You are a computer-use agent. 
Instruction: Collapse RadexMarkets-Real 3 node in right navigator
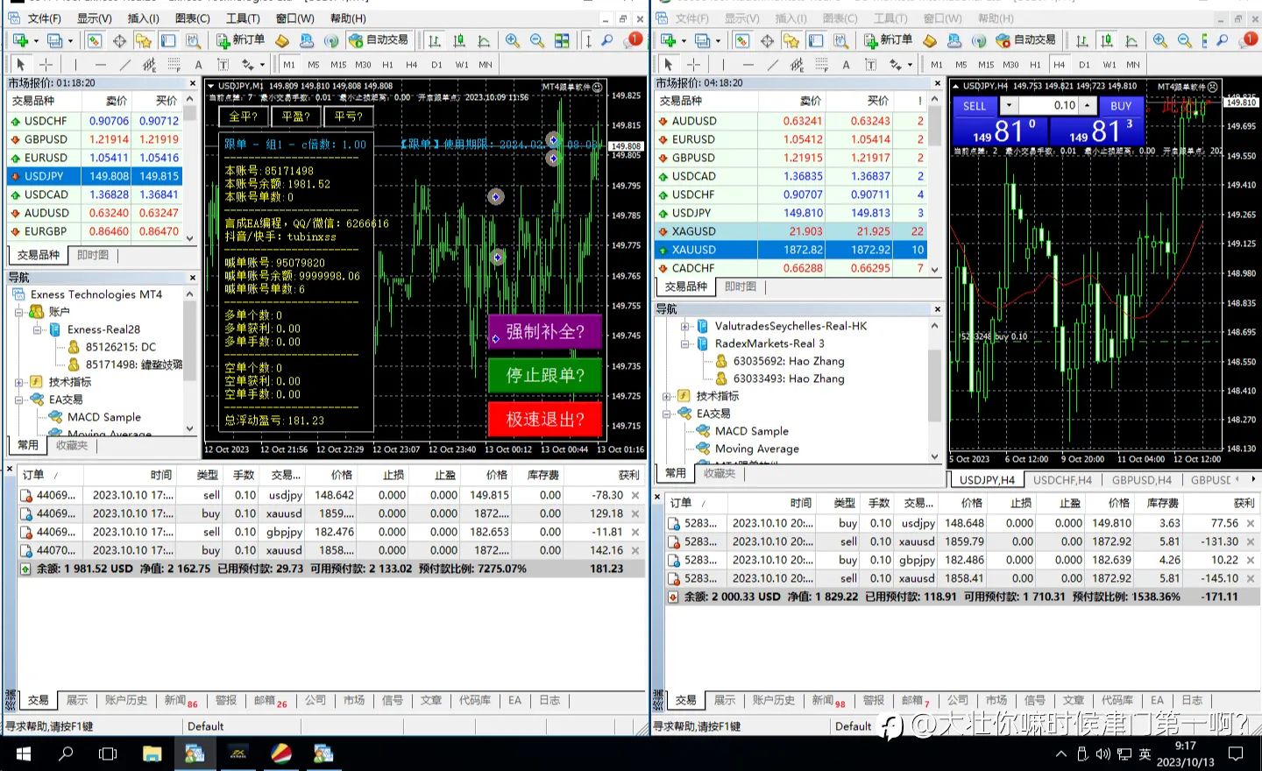click(685, 343)
